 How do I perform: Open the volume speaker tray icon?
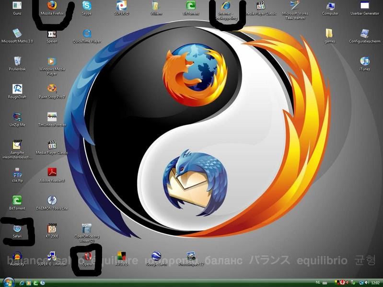click(x=367, y=282)
